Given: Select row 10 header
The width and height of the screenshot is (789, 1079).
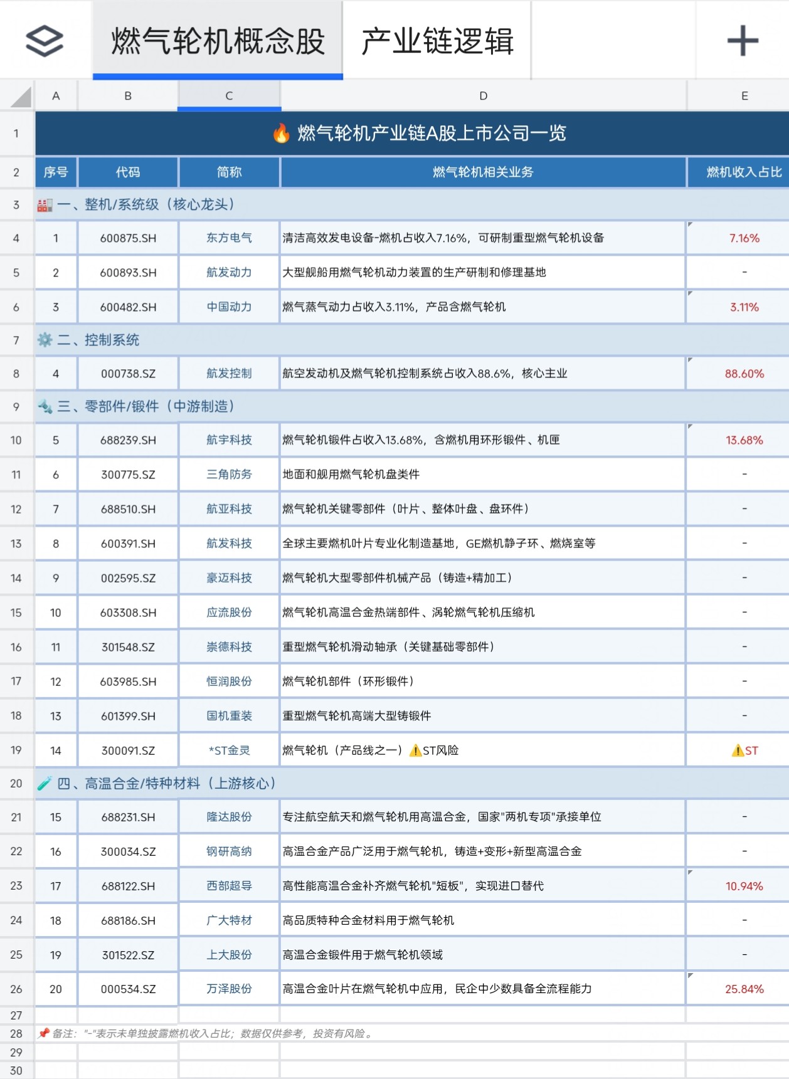Looking at the screenshot, I should pos(17,440).
